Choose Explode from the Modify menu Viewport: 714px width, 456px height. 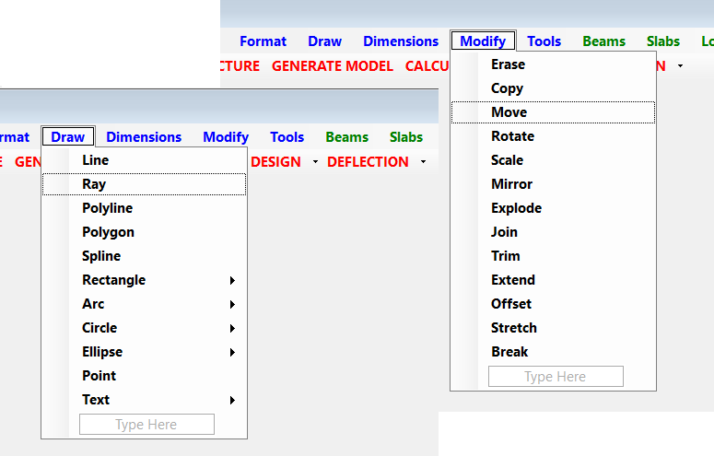(x=553, y=208)
